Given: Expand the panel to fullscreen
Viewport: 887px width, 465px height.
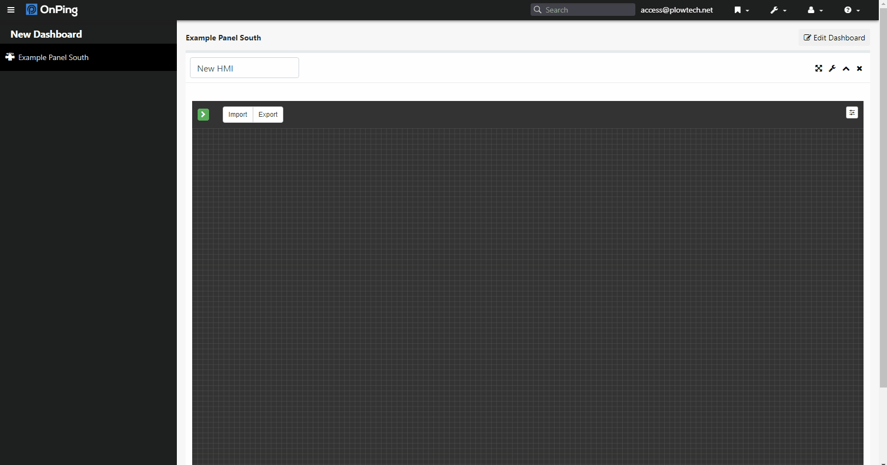Looking at the screenshot, I should (x=818, y=69).
